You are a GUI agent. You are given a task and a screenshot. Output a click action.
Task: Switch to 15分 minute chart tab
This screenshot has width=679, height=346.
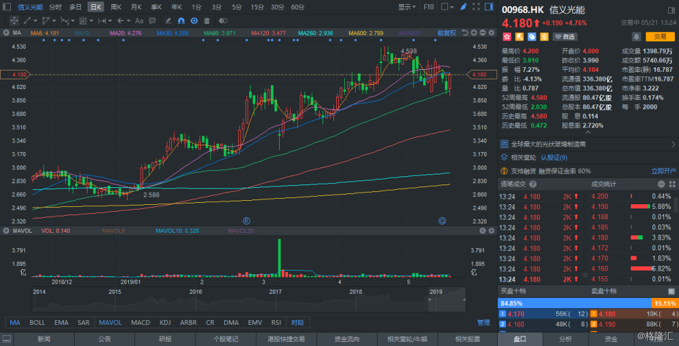(x=257, y=7)
